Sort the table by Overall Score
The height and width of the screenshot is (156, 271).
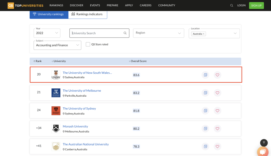tap(138, 61)
